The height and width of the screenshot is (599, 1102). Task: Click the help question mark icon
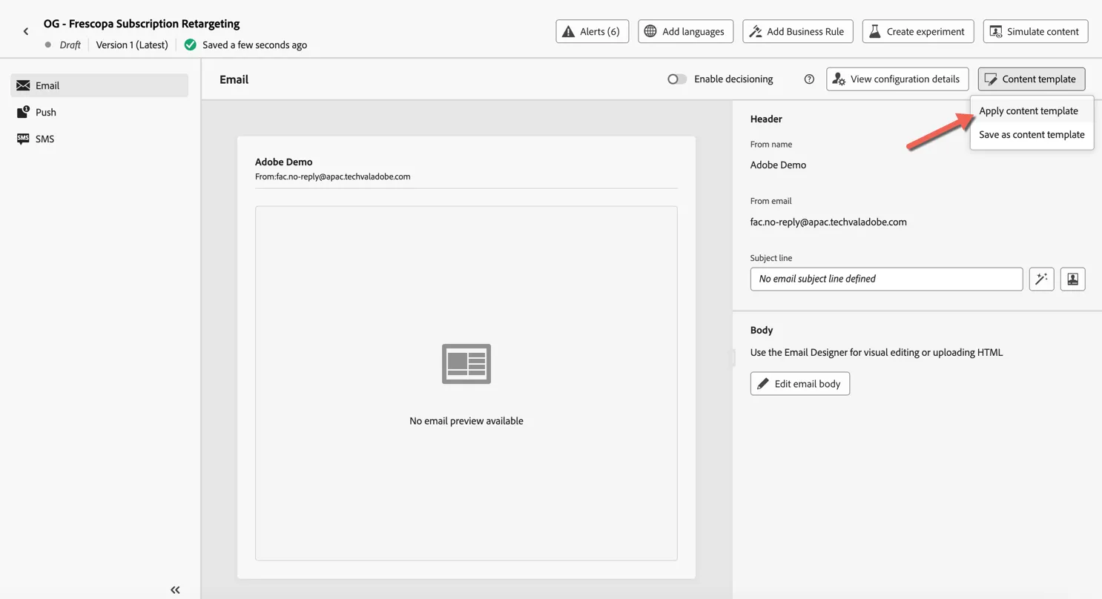pos(809,79)
